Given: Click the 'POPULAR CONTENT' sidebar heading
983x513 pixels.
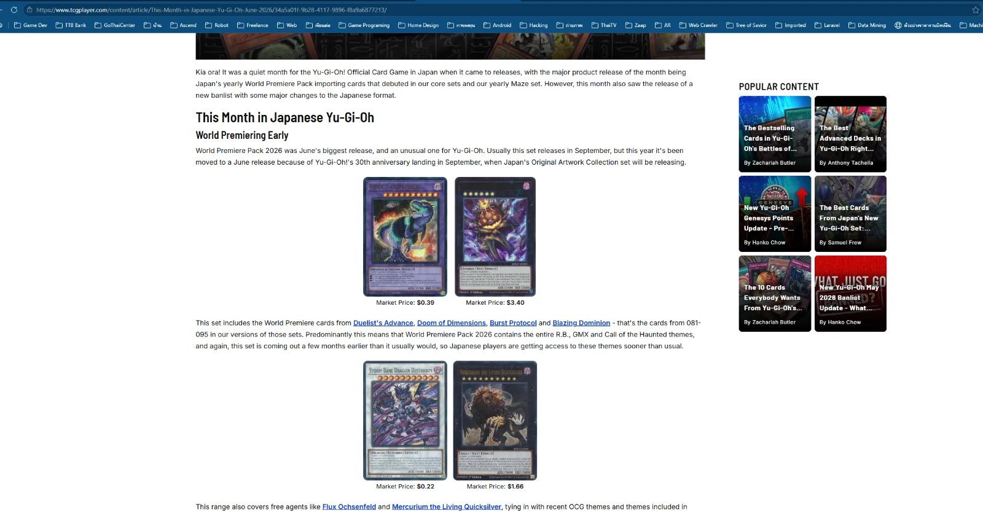Looking at the screenshot, I should 779,87.
